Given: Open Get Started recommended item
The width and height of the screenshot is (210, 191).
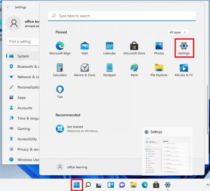Looking at the screenshot, I should click(x=77, y=128).
